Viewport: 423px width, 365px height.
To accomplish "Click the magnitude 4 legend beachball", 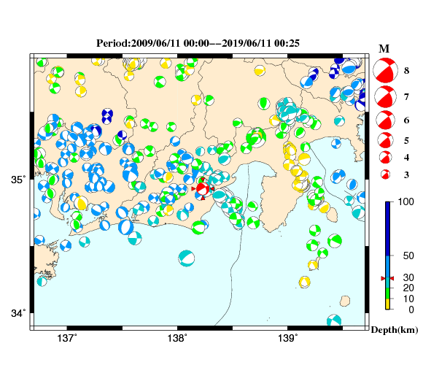I will pyautogui.click(x=386, y=158).
